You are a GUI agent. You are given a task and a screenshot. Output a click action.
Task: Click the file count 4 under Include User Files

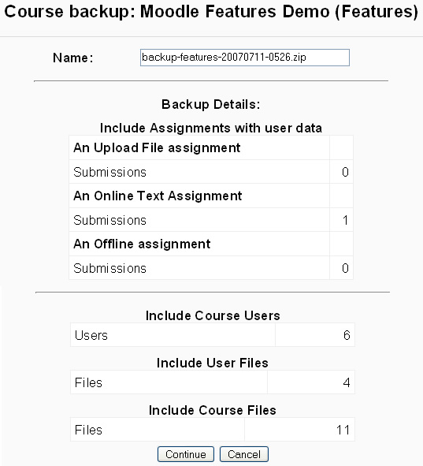pyautogui.click(x=347, y=382)
